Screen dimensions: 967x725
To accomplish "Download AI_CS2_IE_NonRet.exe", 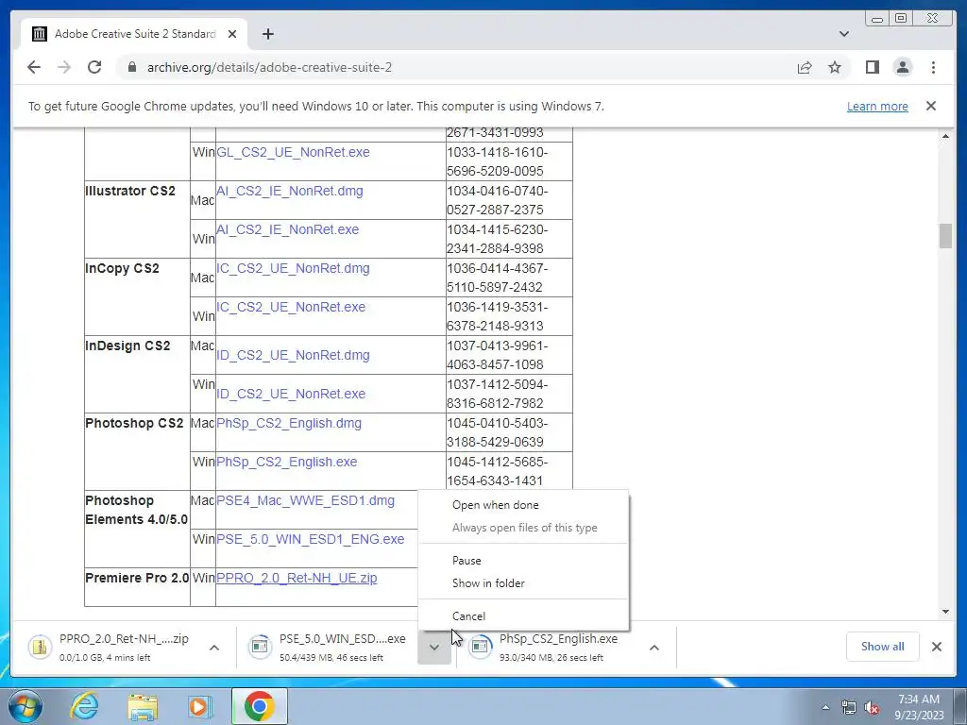I will (x=287, y=230).
